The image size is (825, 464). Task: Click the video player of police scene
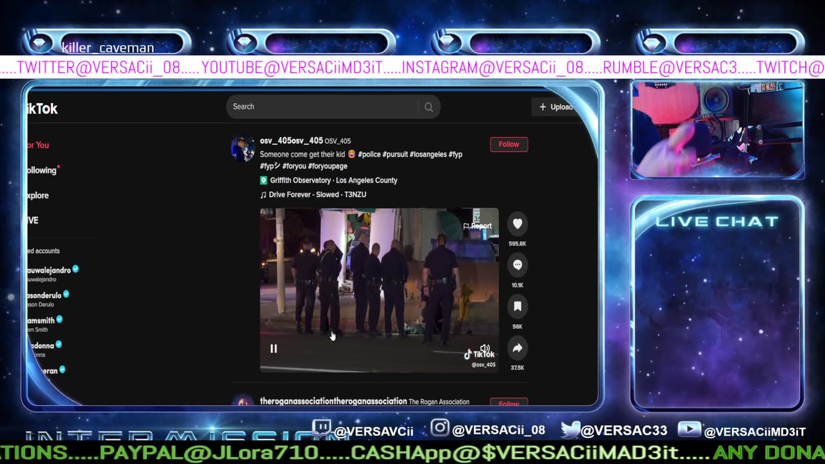tap(379, 290)
